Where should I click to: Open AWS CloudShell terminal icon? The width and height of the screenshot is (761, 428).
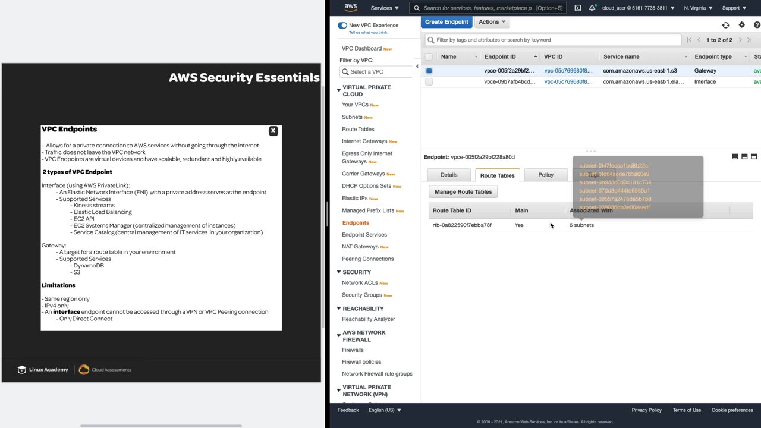[577, 8]
